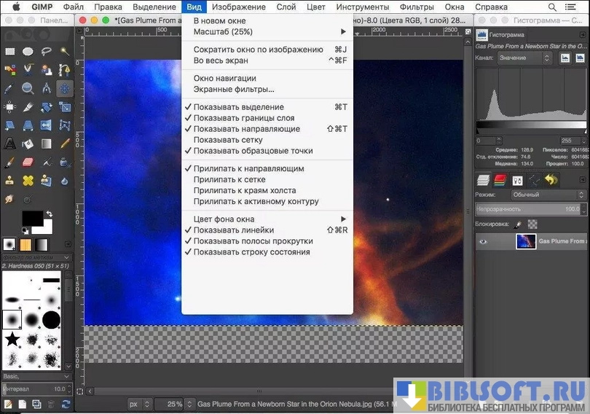Screen dimensions: 590x414
Task: Open the 'Фильтры' menu
Action: (x=417, y=7)
